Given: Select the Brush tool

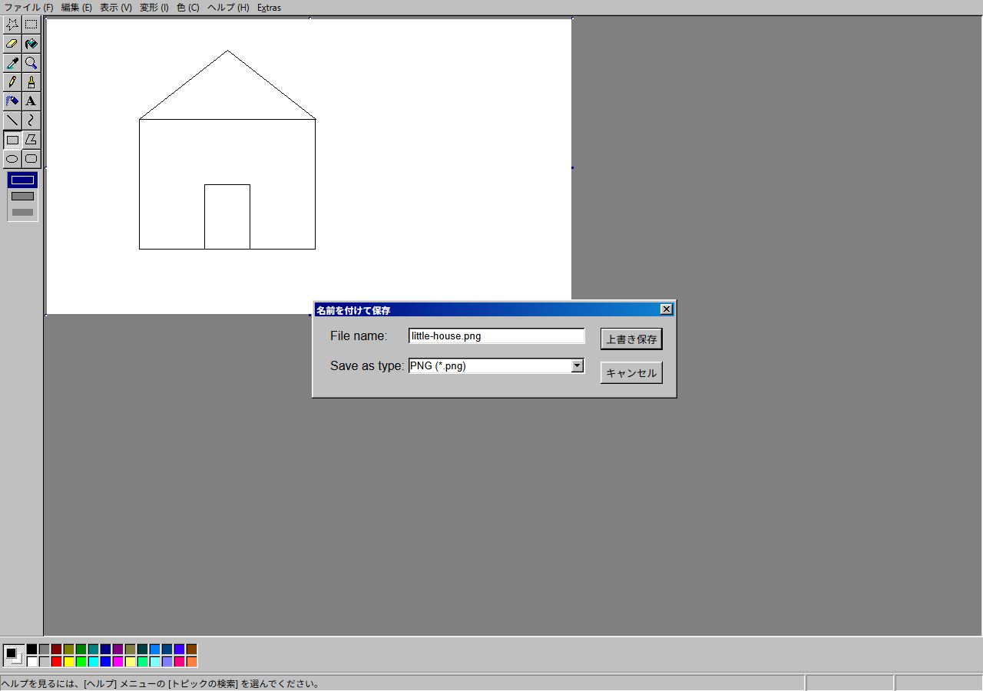Looking at the screenshot, I should (x=31, y=82).
